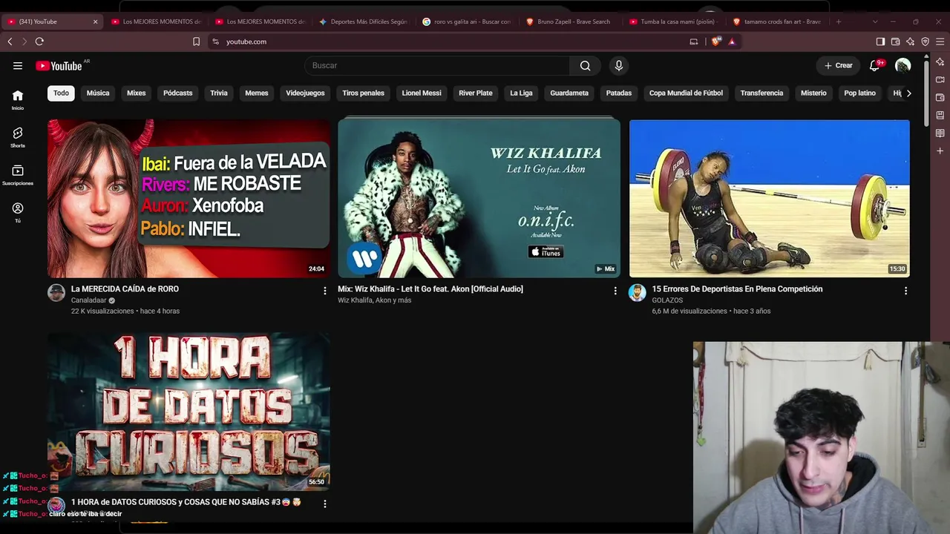Select the Música filter chip

(x=98, y=93)
